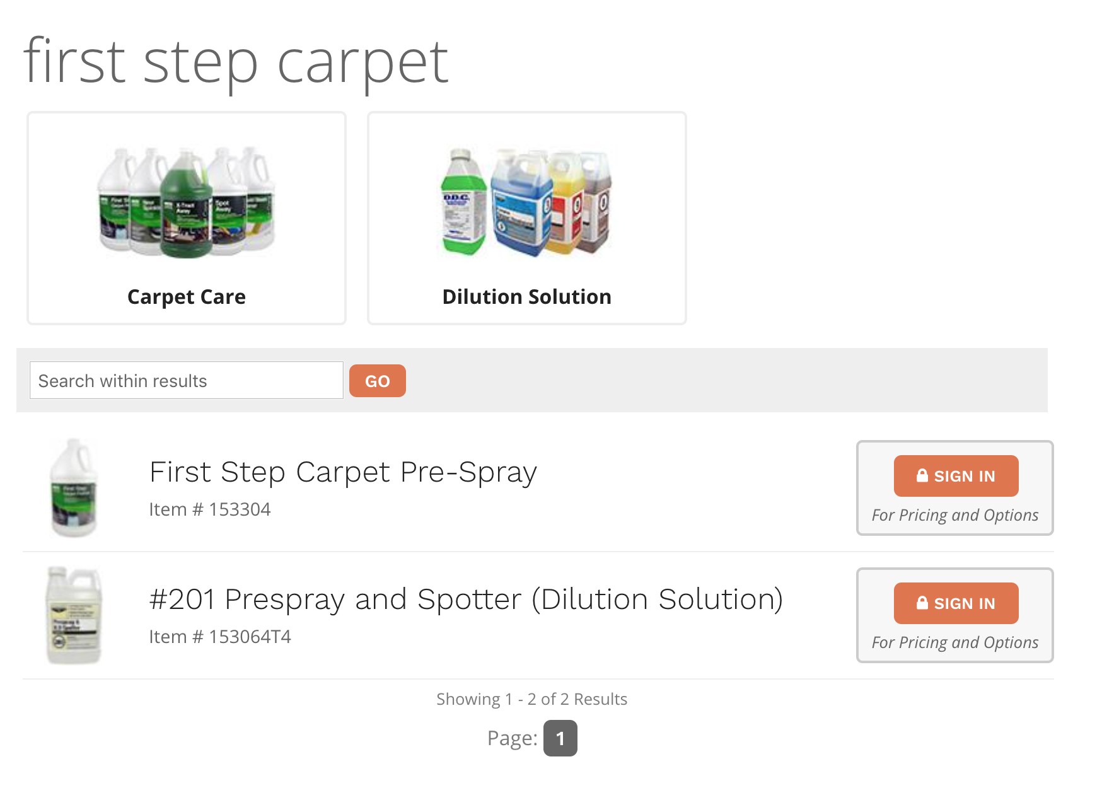Click the Dilution Solution category label
The height and width of the screenshot is (788, 1102).
point(527,297)
